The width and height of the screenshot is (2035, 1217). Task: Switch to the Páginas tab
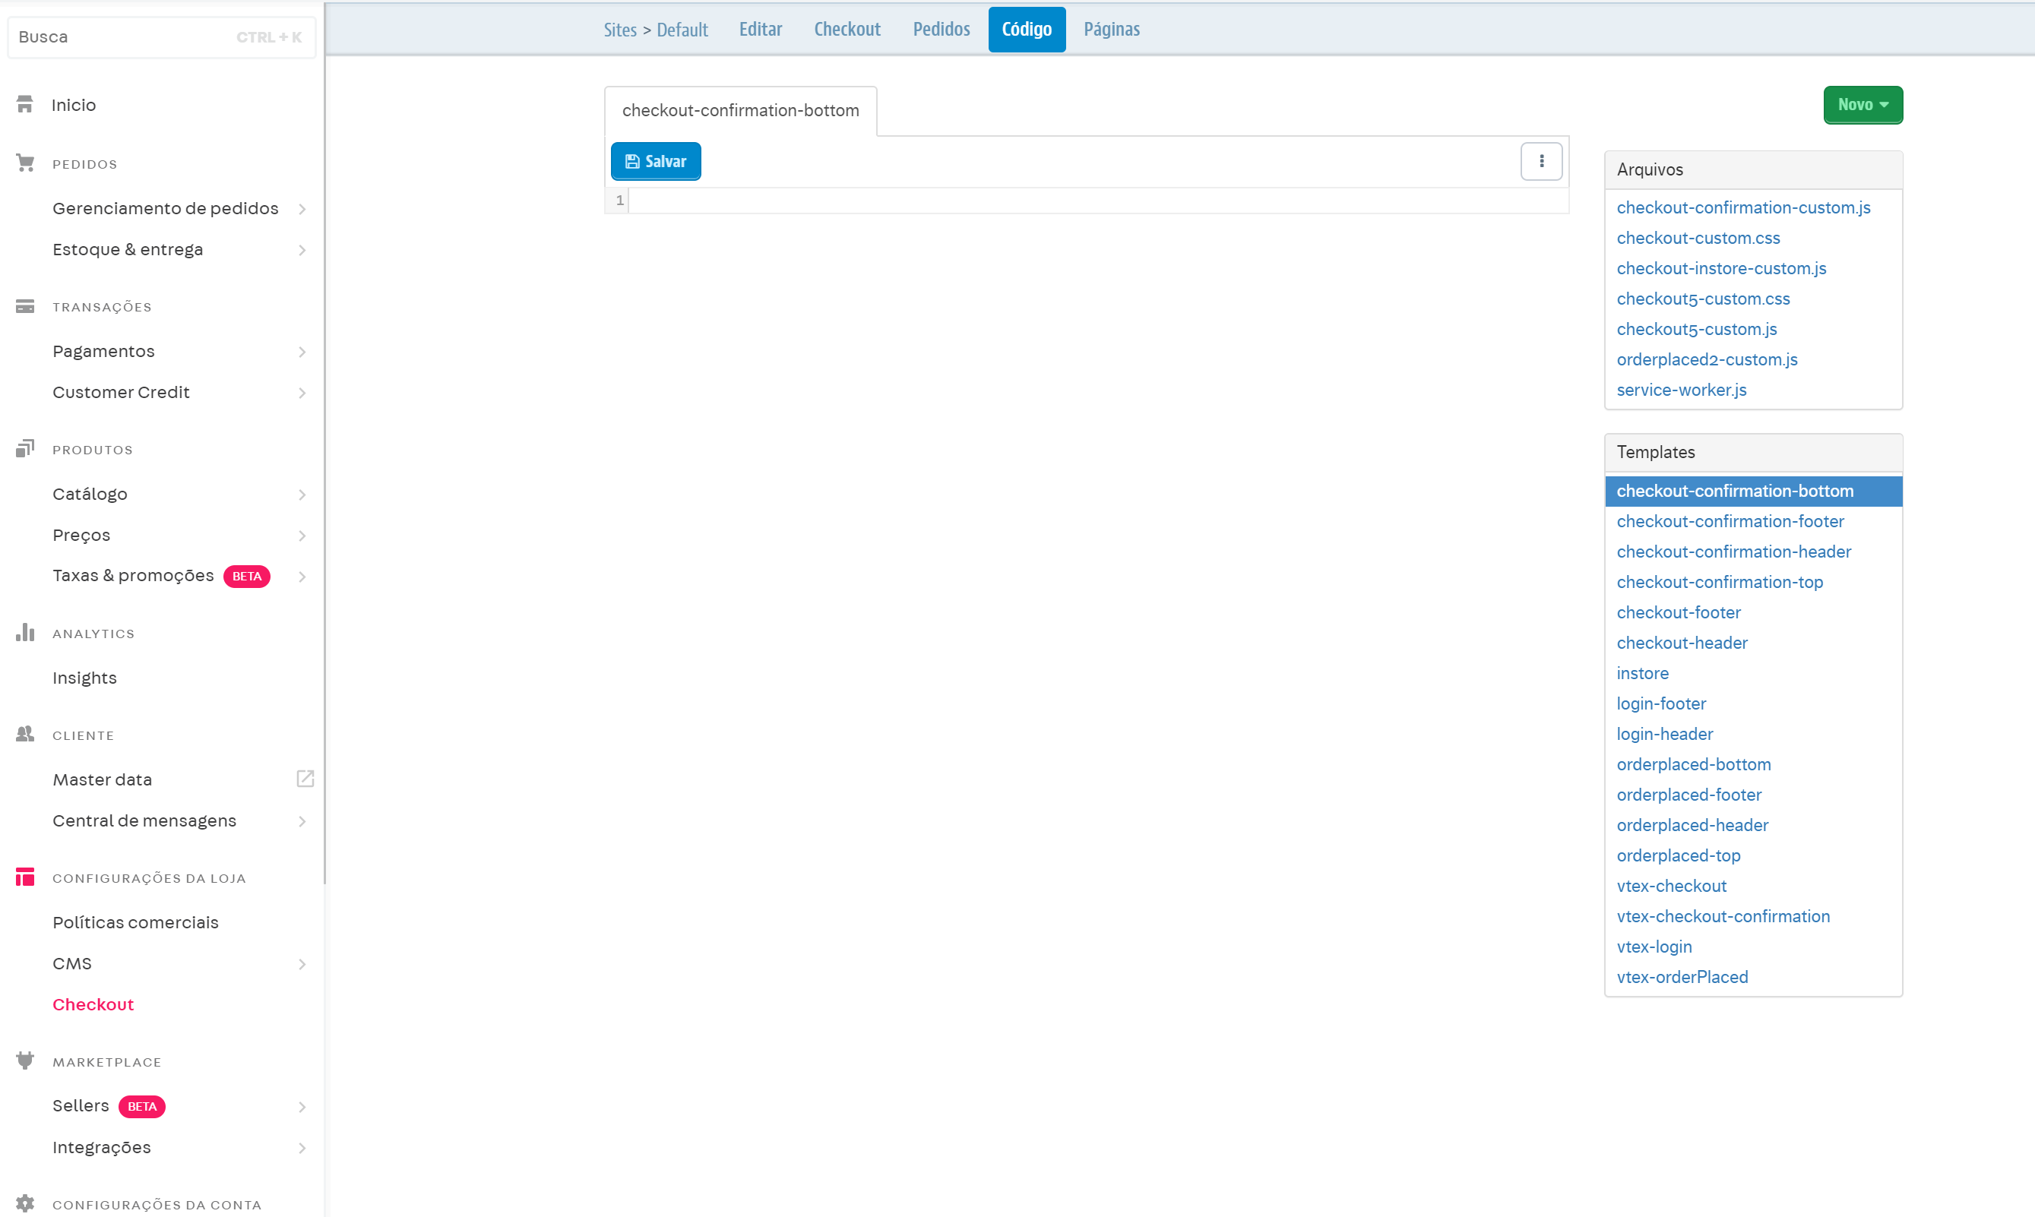point(1111,29)
